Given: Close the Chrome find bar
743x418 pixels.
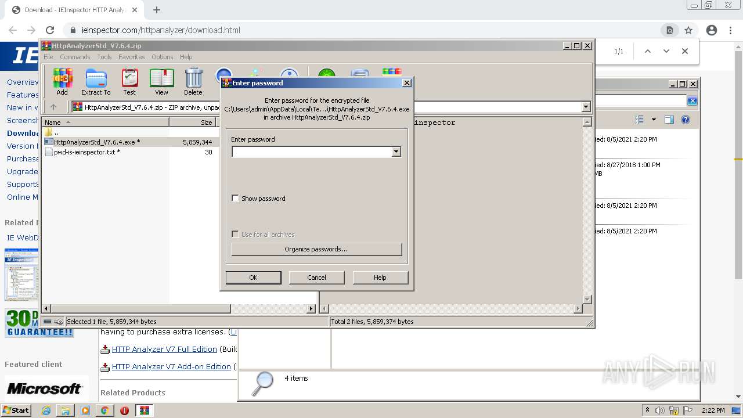Looking at the screenshot, I should (x=685, y=51).
